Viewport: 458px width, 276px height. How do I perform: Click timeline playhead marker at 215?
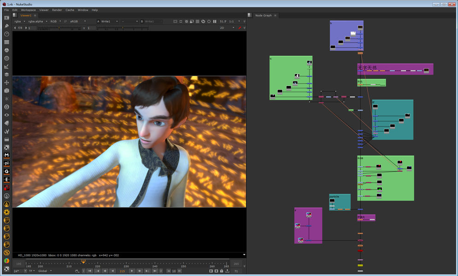[83, 261]
